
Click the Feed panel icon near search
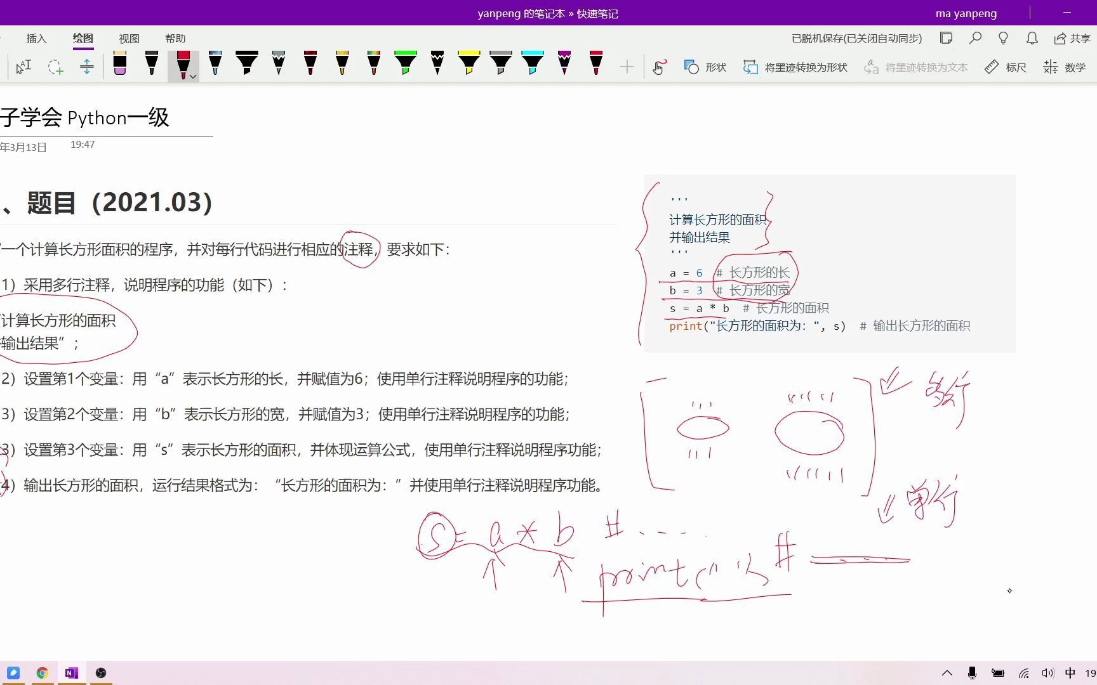click(946, 38)
